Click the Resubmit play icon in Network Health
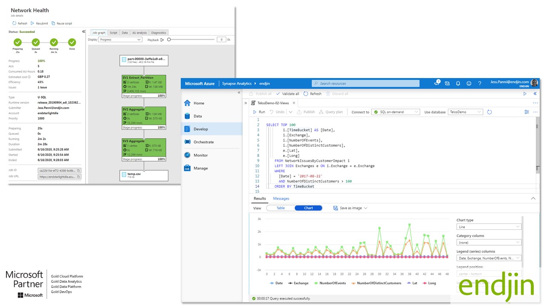Screen dimensions: 547x307 [32, 23]
